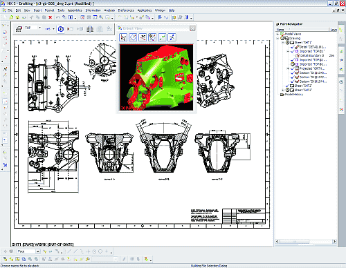
Task: Toggle checkmark for third Section view row
Action: coord(293,82)
